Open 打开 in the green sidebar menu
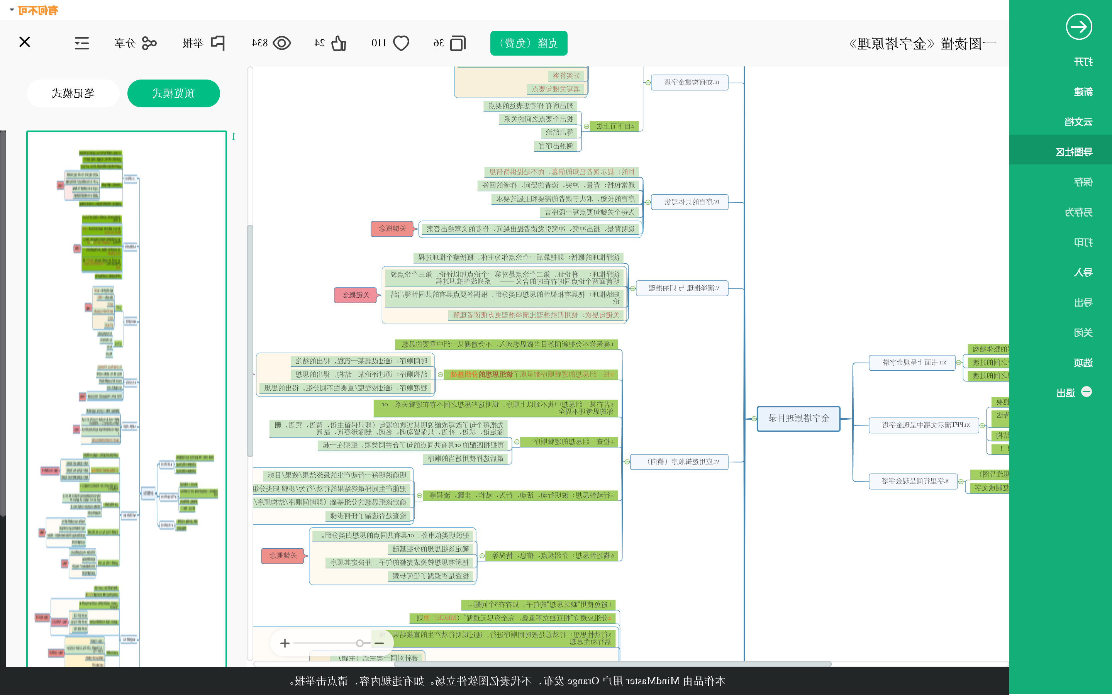The width and height of the screenshot is (1112, 695). [1083, 62]
